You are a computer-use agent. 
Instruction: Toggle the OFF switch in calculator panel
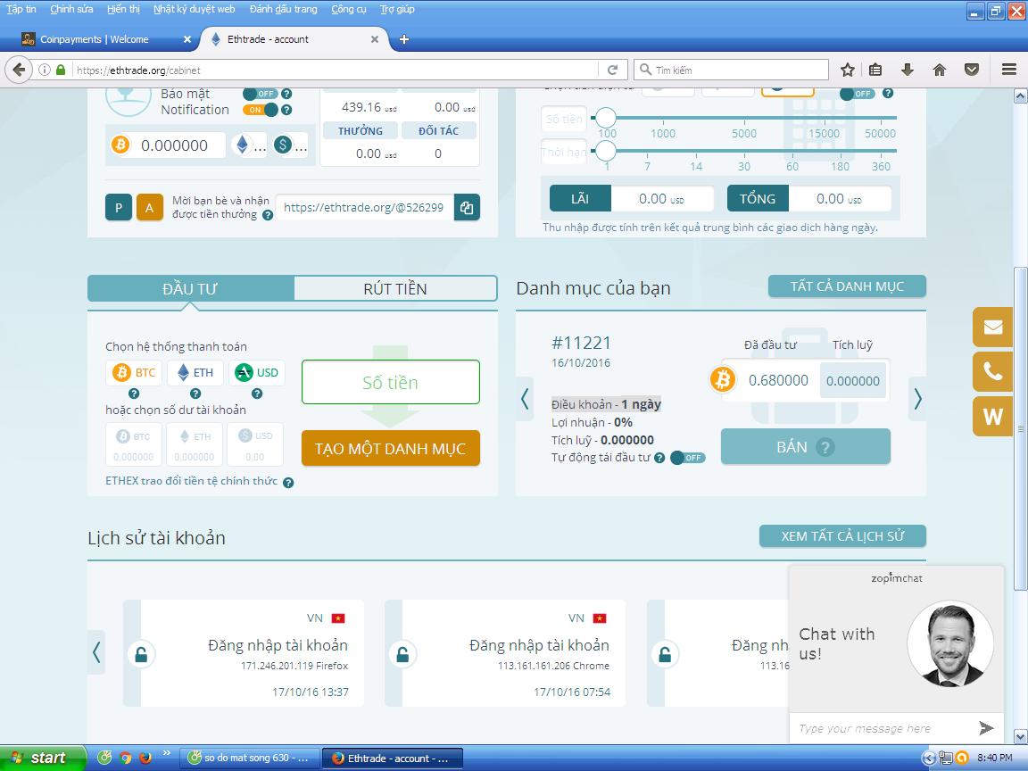point(857,94)
